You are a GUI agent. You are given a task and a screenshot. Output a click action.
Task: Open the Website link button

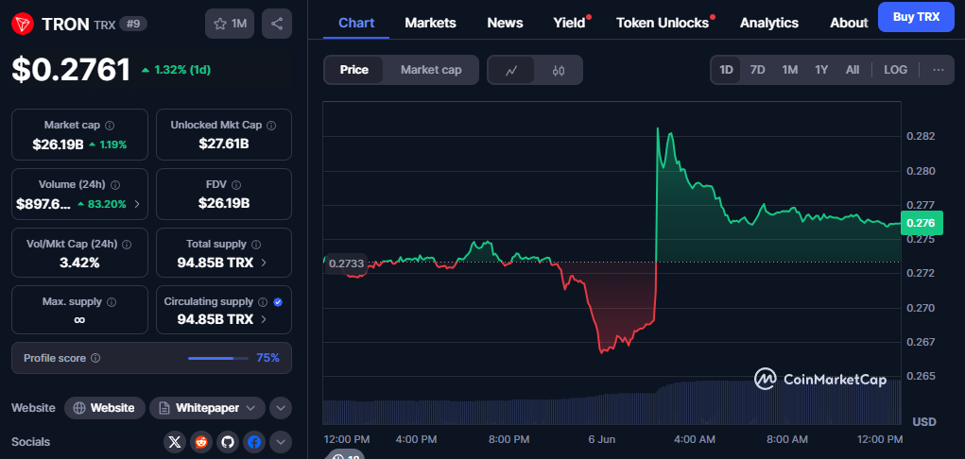(x=105, y=408)
